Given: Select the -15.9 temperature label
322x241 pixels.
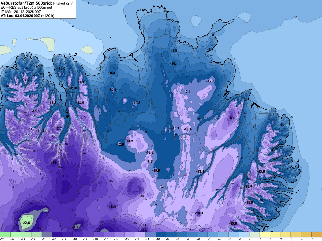Looking at the screenshot, I should 156,170.
